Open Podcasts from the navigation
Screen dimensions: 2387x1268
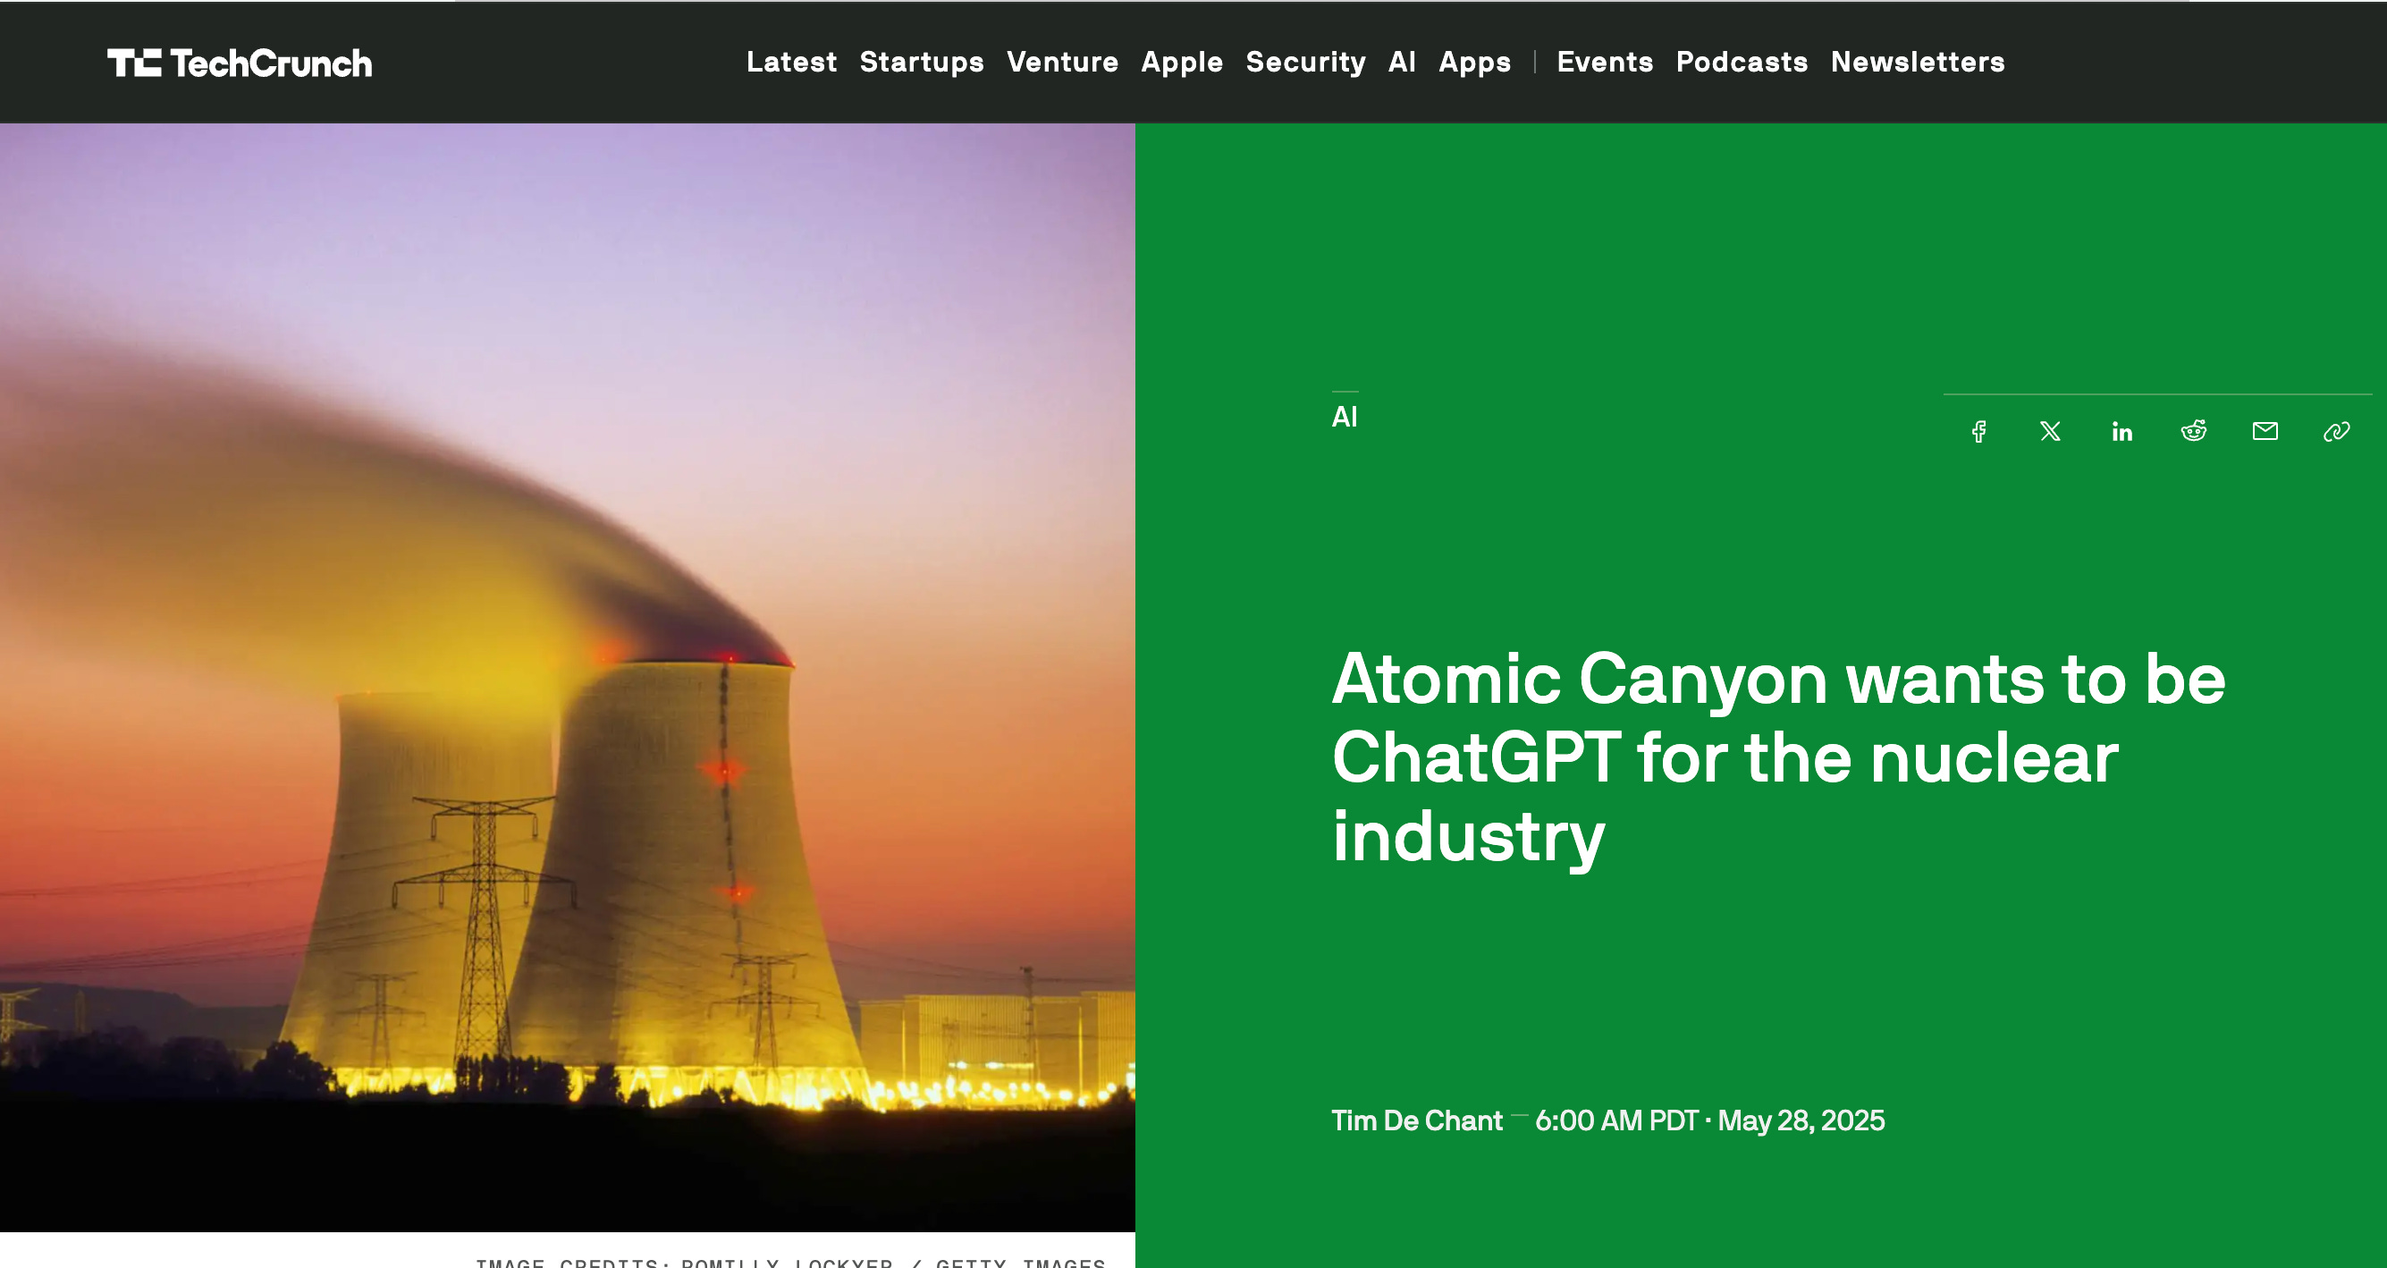(1742, 62)
